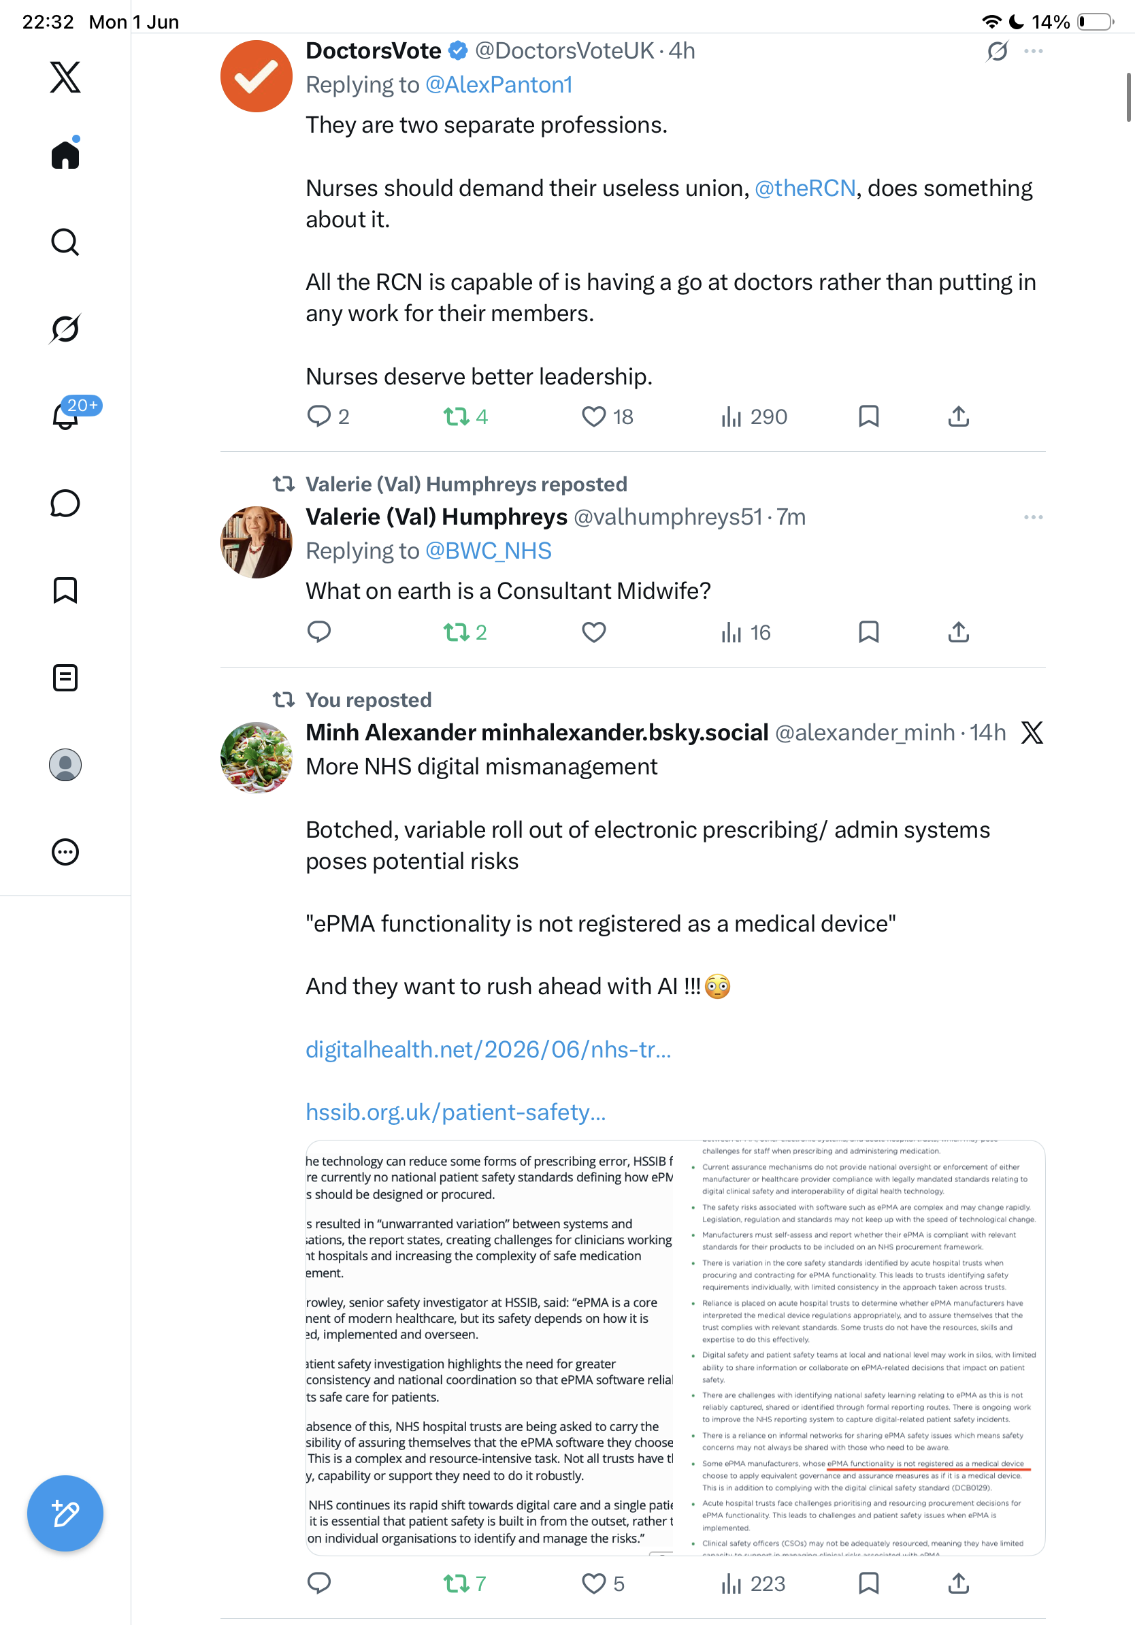This screenshot has width=1135, height=1625.
Task: Open the digitalhealth.net article link
Action: coord(487,1049)
